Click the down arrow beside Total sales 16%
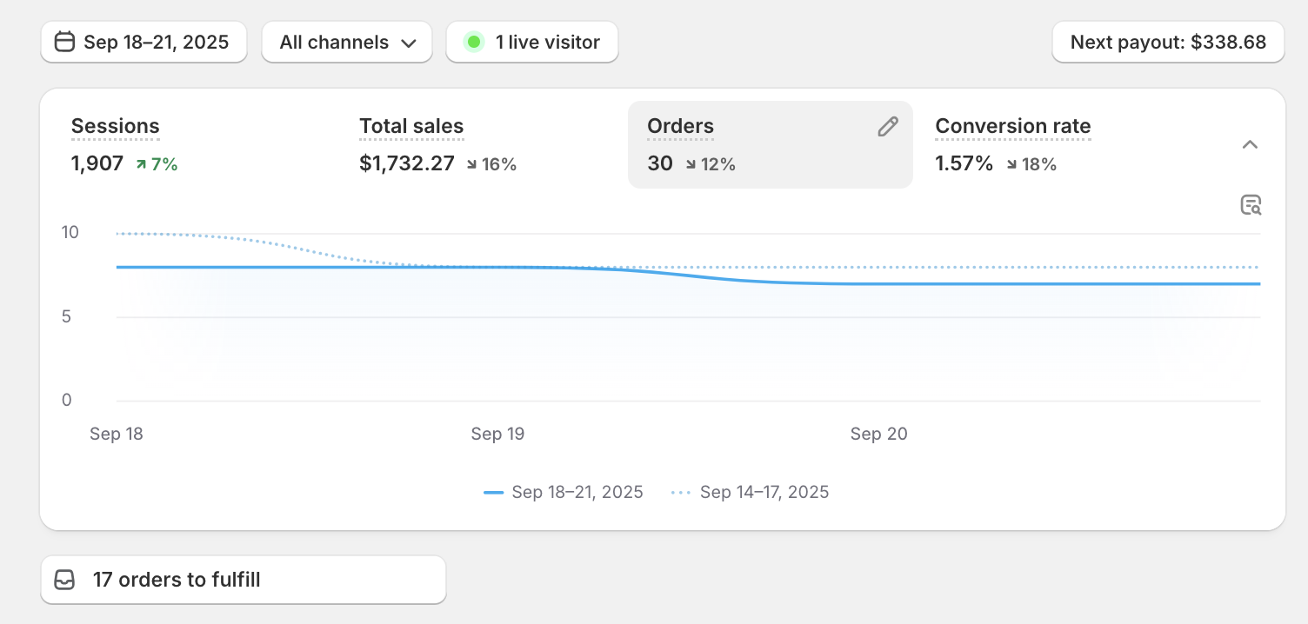Image resolution: width=1308 pixels, height=624 pixels. click(x=471, y=164)
